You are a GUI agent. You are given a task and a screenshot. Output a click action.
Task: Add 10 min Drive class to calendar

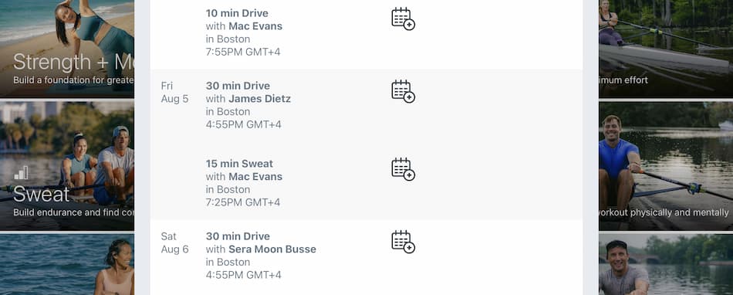[403, 19]
